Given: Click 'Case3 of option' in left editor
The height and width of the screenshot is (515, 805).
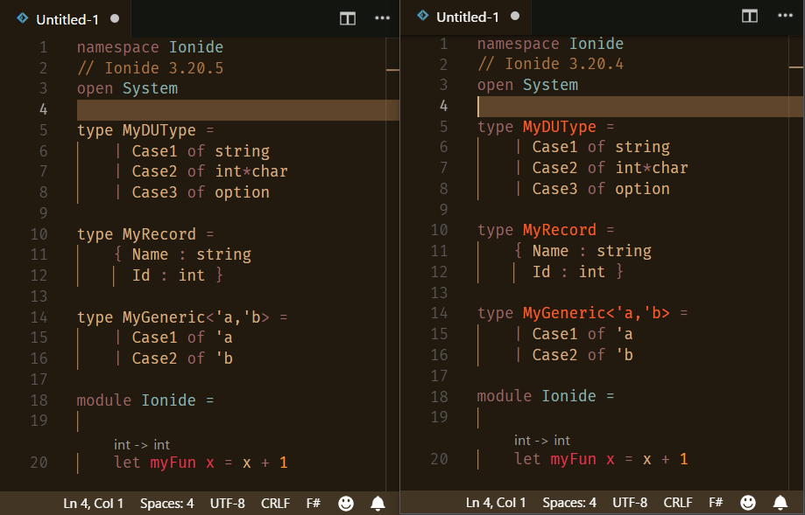Looking at the screenshot, I should pyautogui.click(x=201, y=192).
